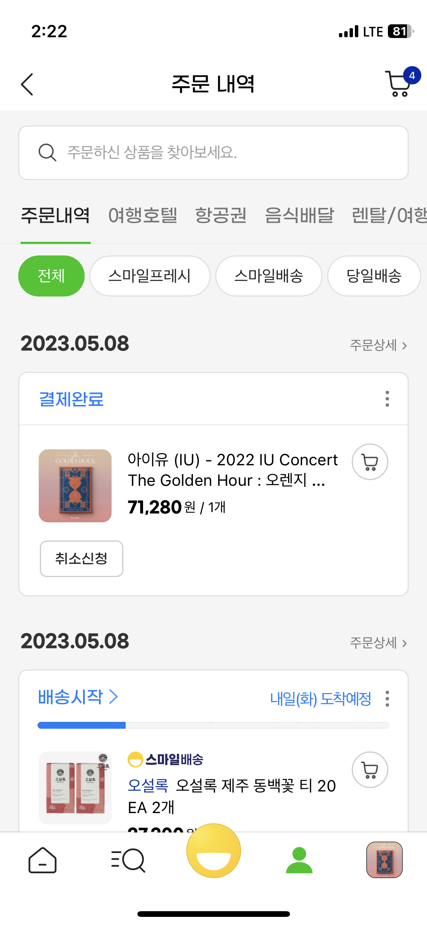Expand 주문상세 for the first order

pyautogui.click(x=378, y=345)
